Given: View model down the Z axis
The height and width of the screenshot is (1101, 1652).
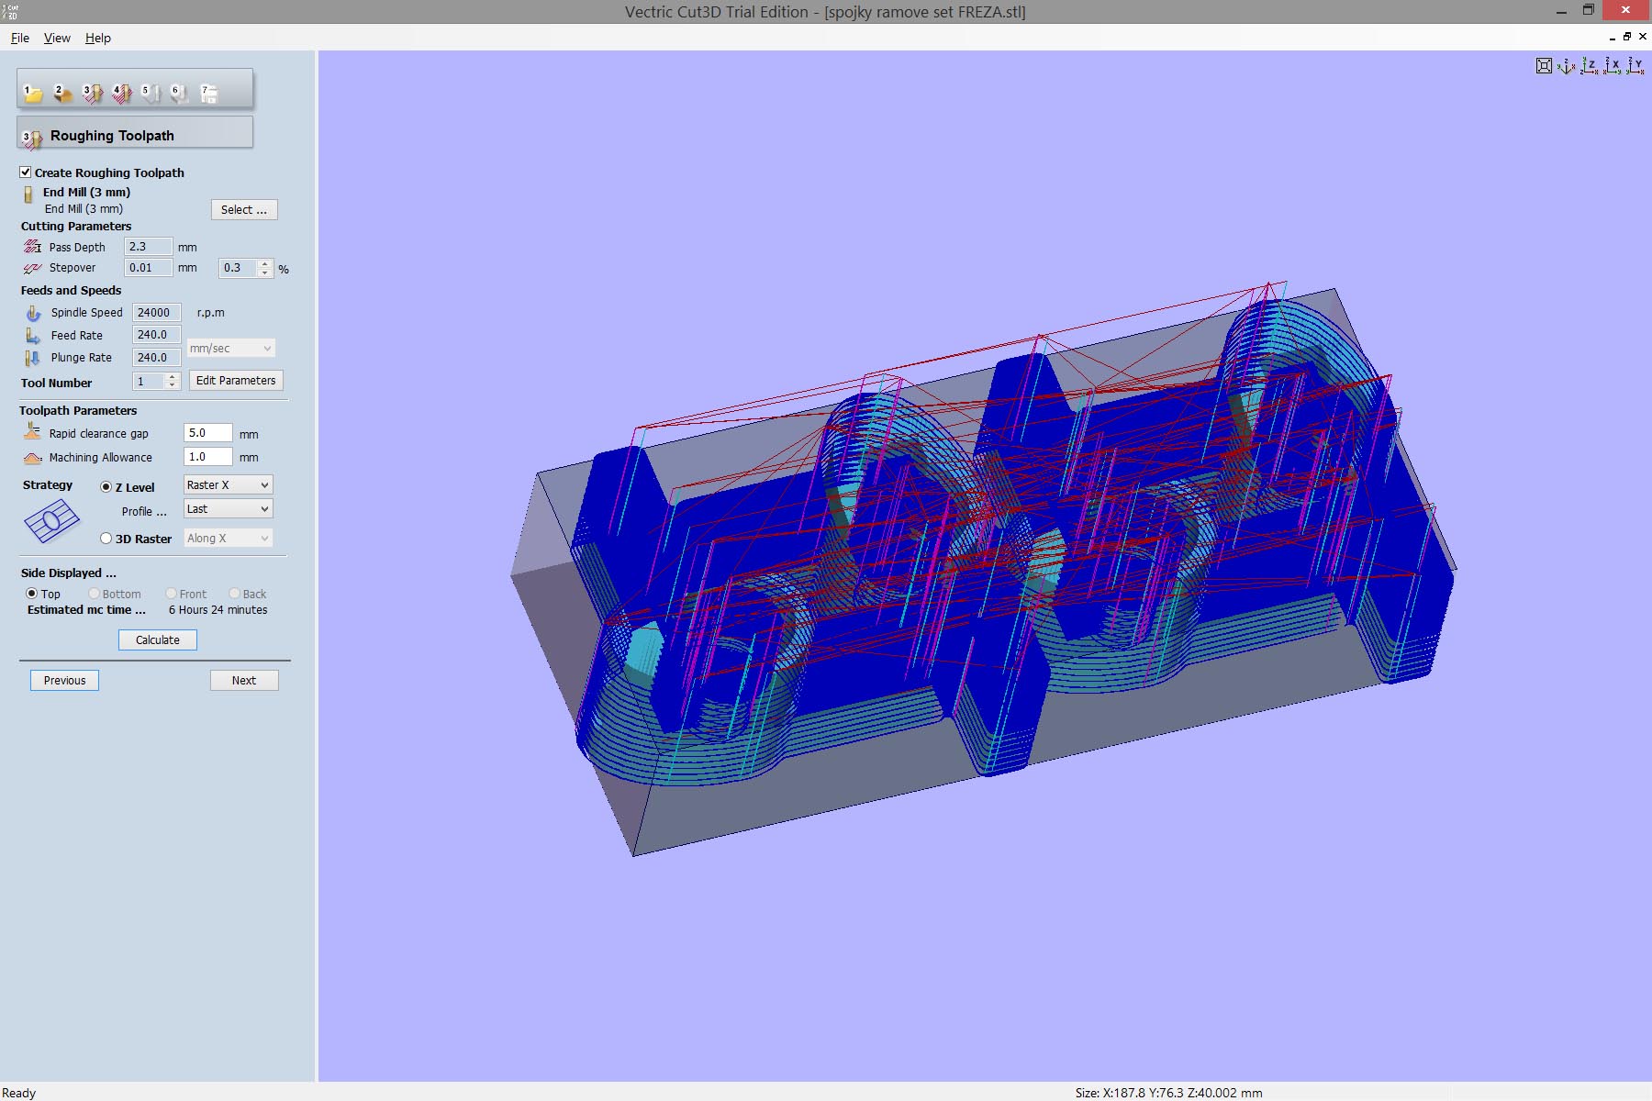Looking at the screenshot, I should tap(1590, 66).
